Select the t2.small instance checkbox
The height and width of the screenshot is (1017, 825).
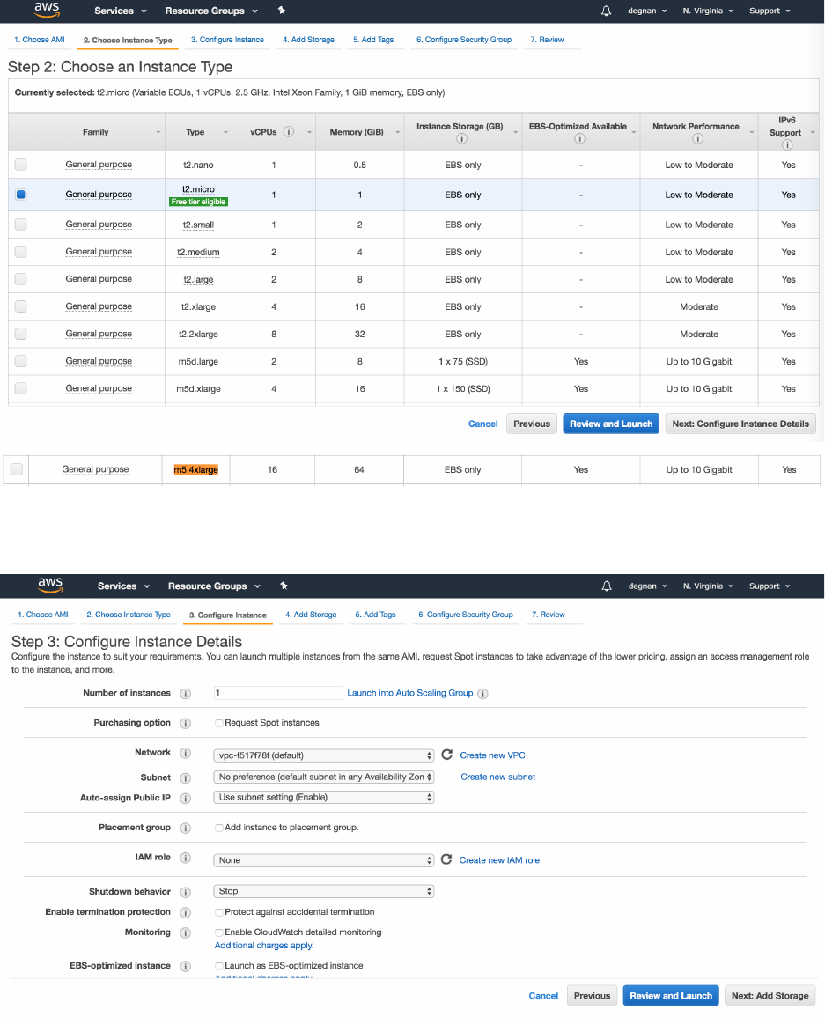(x=21, y=225)
